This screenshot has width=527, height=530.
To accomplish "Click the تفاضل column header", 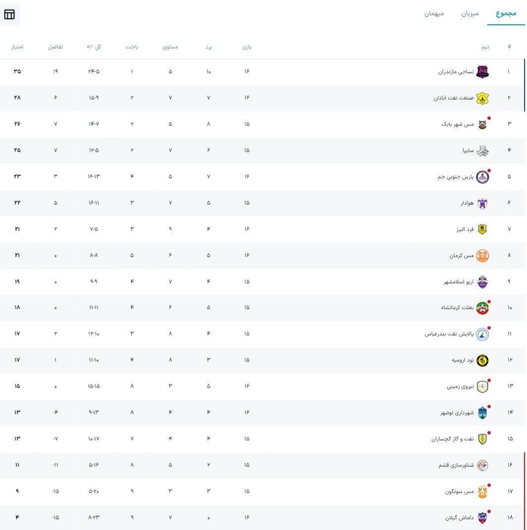I will [55, 47].
